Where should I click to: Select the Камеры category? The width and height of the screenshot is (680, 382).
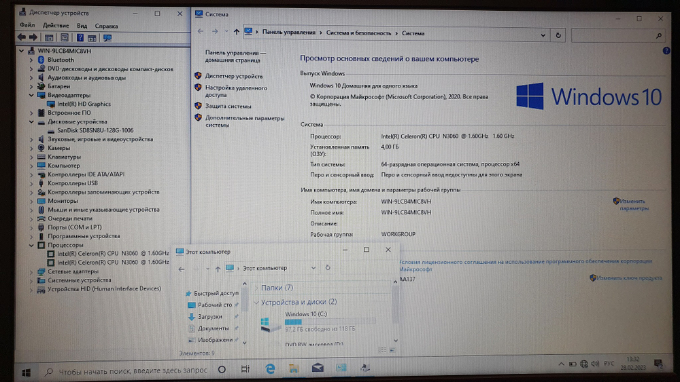(x=58, y=148)
